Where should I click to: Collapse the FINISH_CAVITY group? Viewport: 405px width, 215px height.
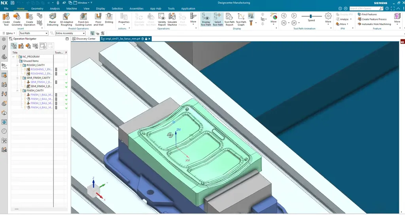pos(17,91)
